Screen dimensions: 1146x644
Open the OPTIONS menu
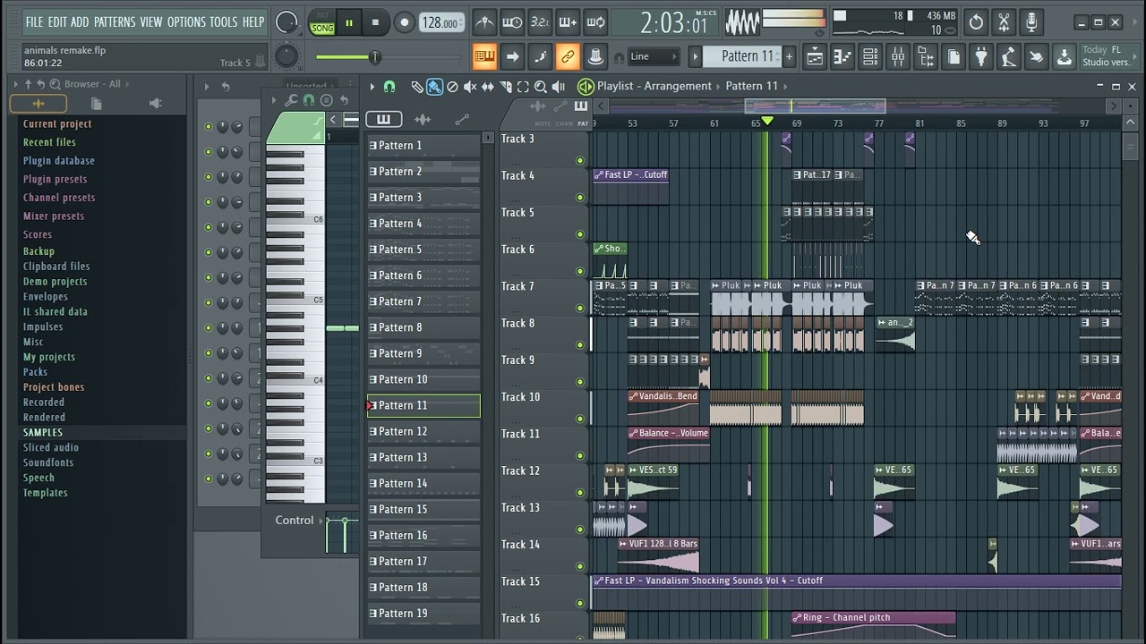186,21
